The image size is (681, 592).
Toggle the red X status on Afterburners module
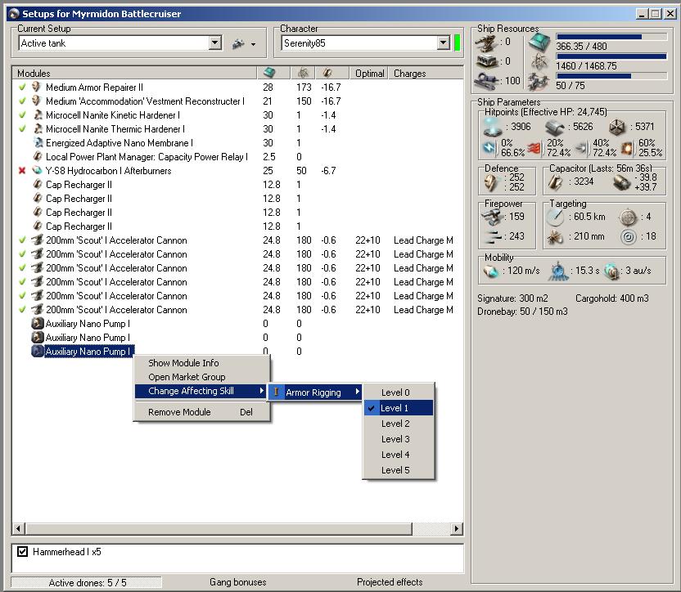coord(23,171)
